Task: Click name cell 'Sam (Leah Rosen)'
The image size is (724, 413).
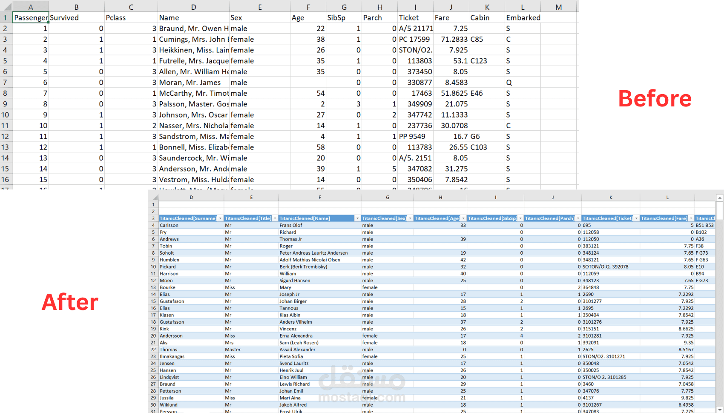Action: [320, 343]
